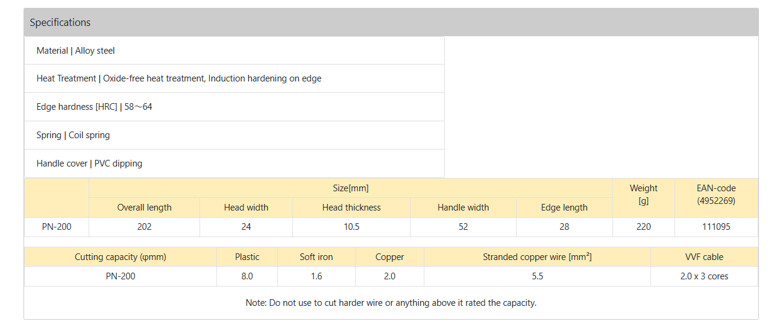The width and height of the screenshot is (780, 330).
Task: Click the Head width header cell
Action: 246,208
